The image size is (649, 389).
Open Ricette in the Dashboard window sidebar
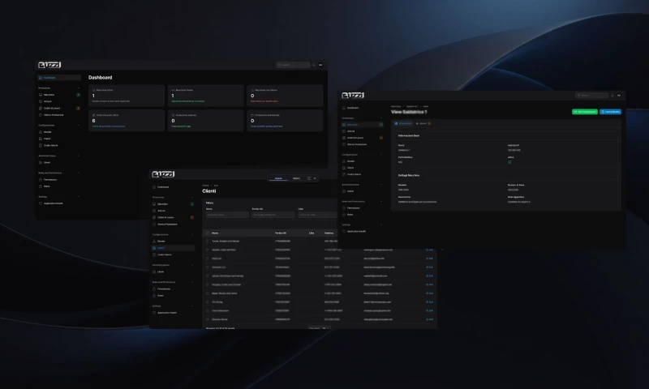59,132
